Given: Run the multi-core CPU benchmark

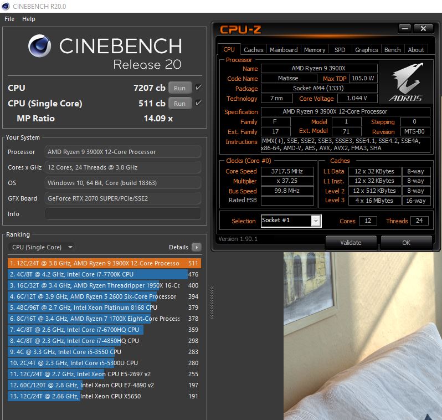Looking at the screenshot, I should click(x=180, y=88).
